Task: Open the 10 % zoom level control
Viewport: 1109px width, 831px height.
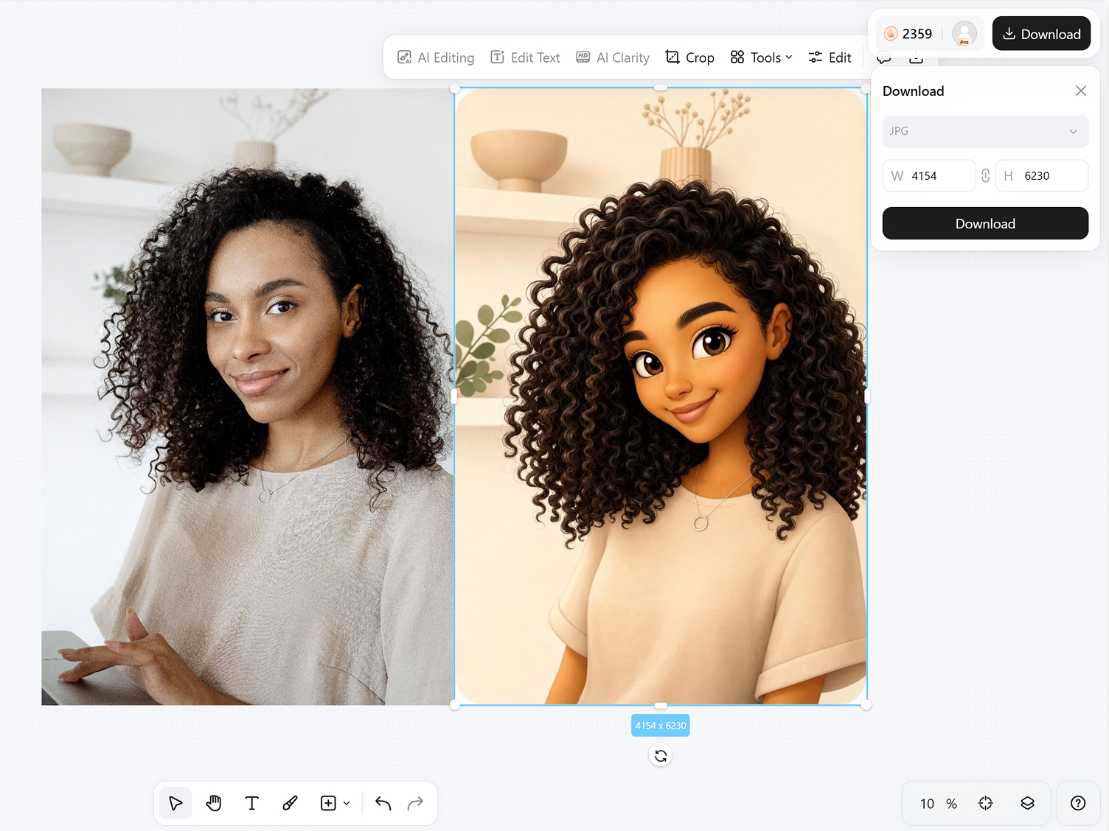Action: click(x=938, y=804)
